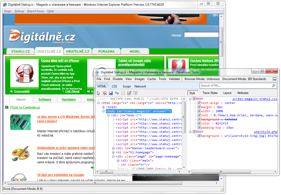Click the Celý článek link
Image resolution: width=281 pixels, height=195 pixels.
point(72,91)
